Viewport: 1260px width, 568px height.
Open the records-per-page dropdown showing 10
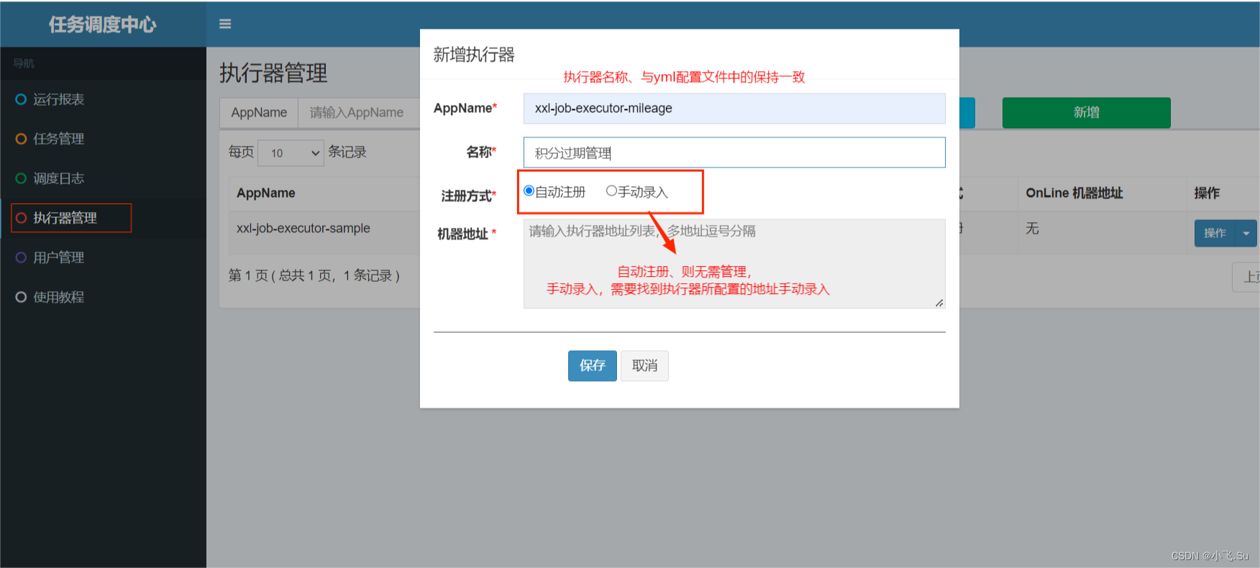(291, 152)
